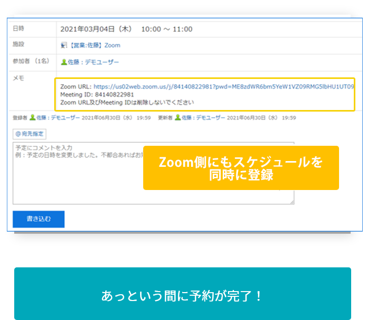This screenshot has width=368, height=320.
Task: Click the teal あっという間に予約が完了 banner
Action: [182, 295]
